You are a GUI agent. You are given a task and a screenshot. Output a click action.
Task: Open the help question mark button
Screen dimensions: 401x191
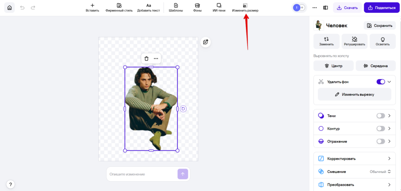click(11, 184)
